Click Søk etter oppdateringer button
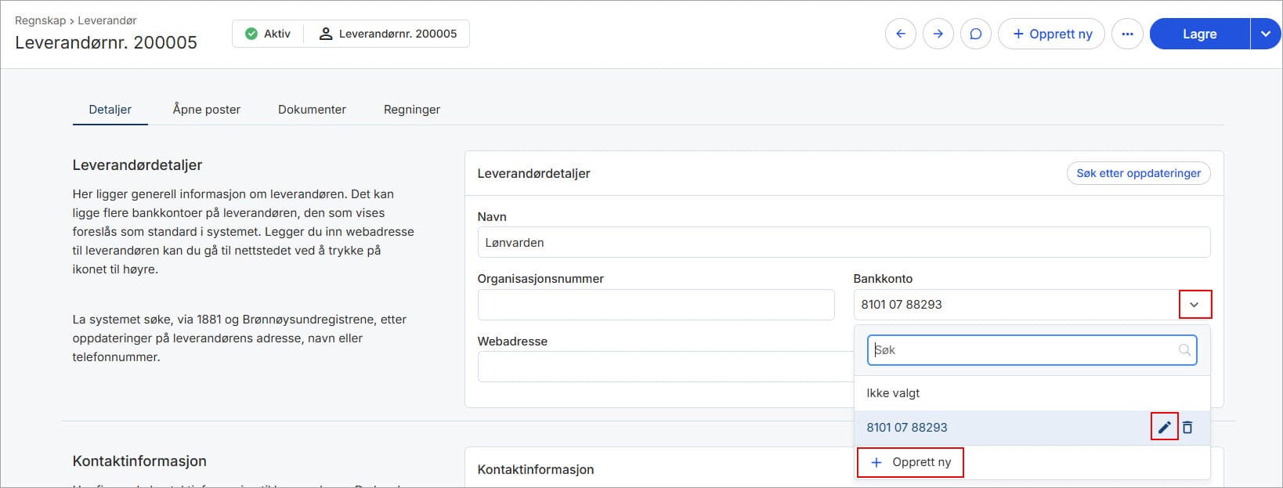1283x488 pixels. (x=1138, y=173)
